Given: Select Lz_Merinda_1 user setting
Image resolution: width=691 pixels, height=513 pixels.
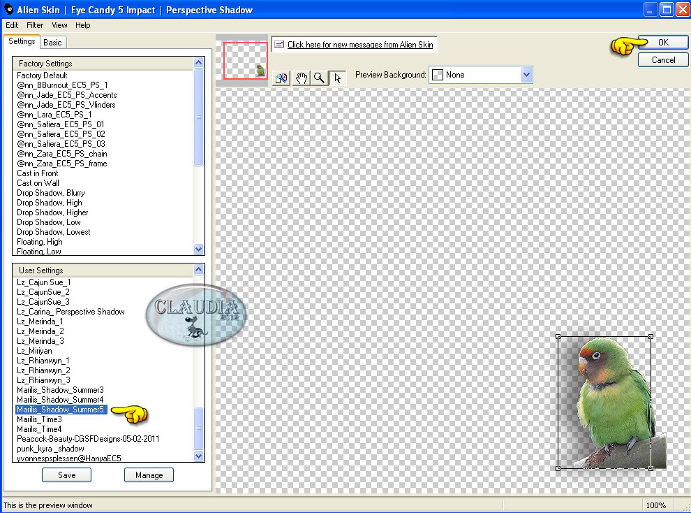Looking at the screenshot, I should click(x=40, y=321).
